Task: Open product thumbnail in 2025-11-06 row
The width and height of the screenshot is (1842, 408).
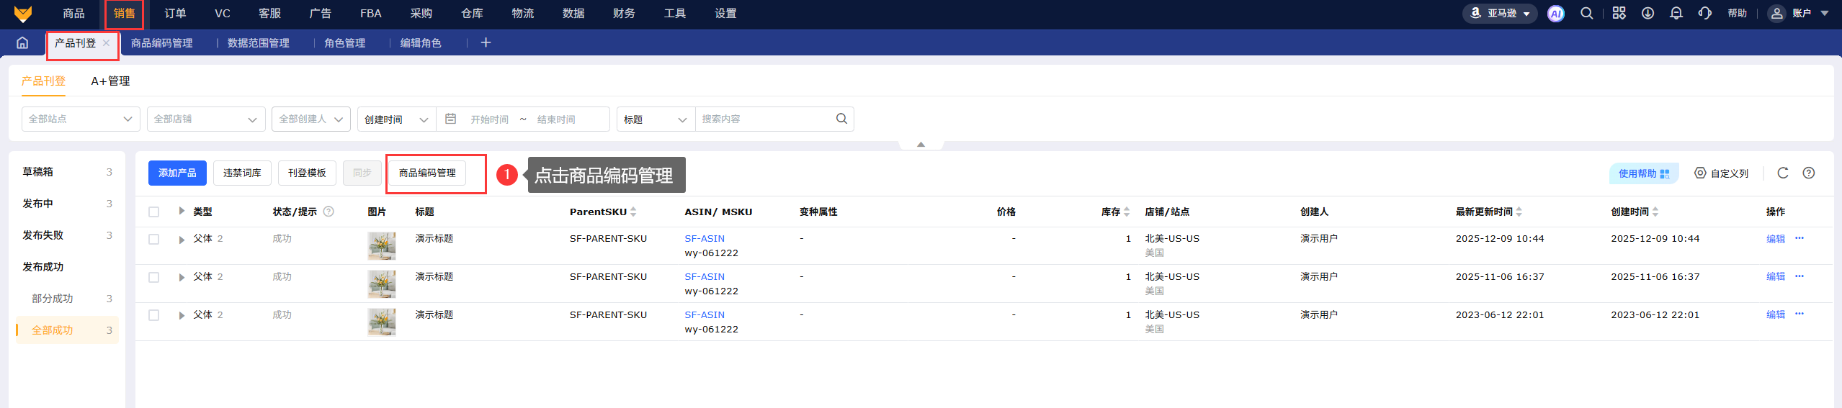Action: point(382,284)
